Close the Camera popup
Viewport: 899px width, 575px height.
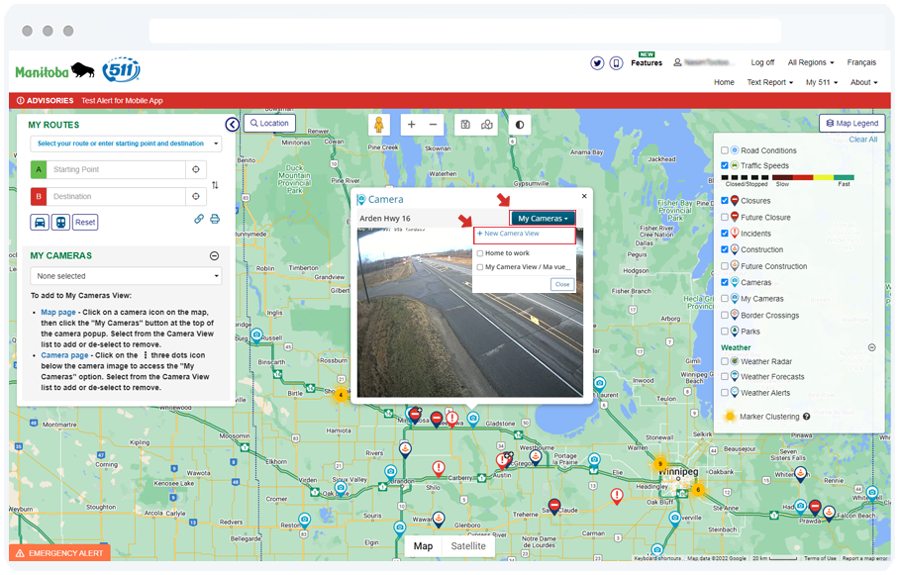pos(584,196)
